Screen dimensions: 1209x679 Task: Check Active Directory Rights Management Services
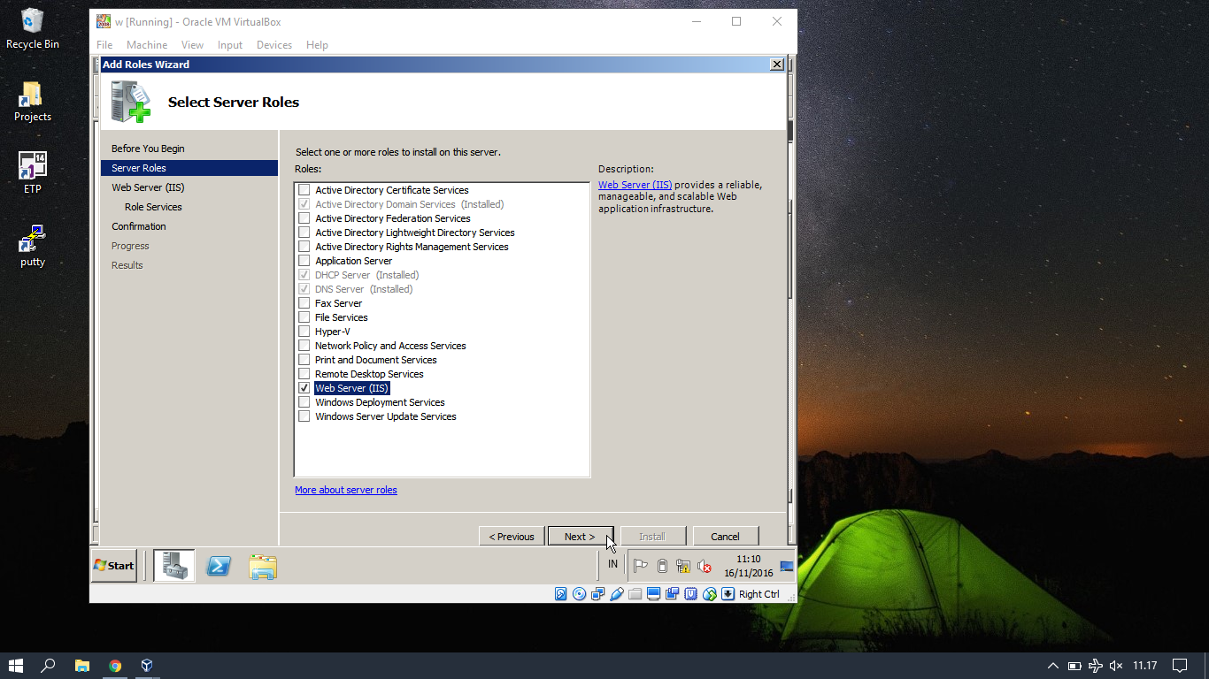(x=304, y=247)
